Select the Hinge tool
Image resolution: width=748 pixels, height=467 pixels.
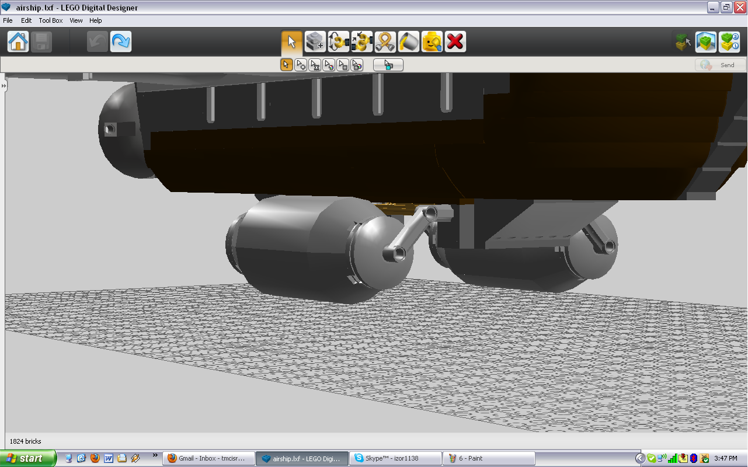pos(339,42)
